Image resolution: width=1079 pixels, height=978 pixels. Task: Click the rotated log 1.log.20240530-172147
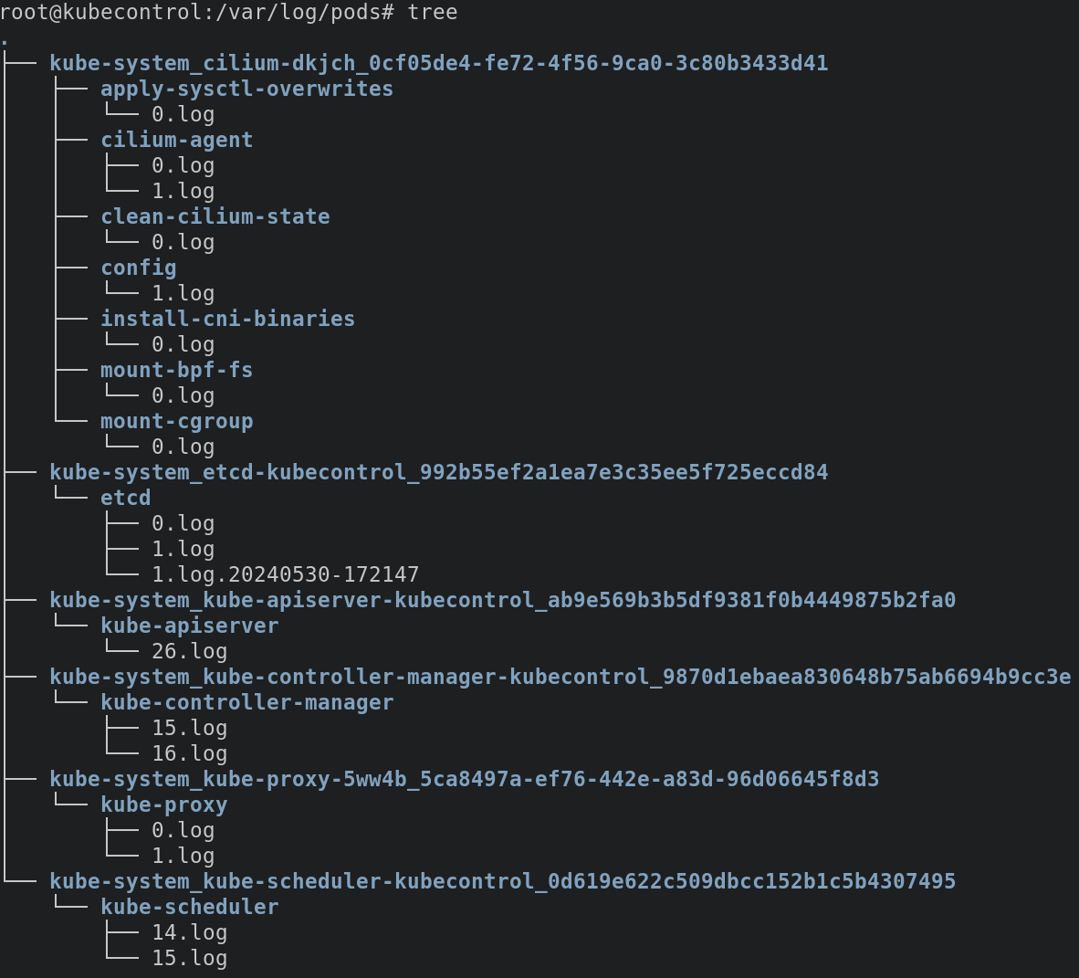click(x=285, y=574)
